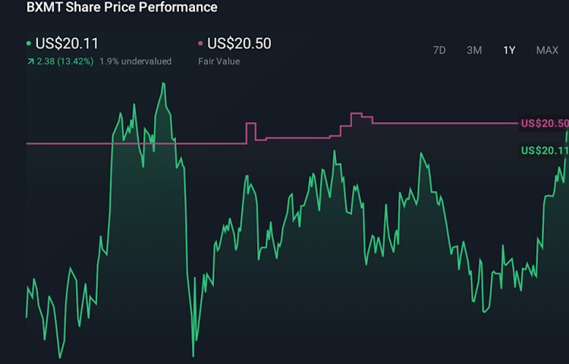Click the green dot beside US$20.11 price

[29, 44]
